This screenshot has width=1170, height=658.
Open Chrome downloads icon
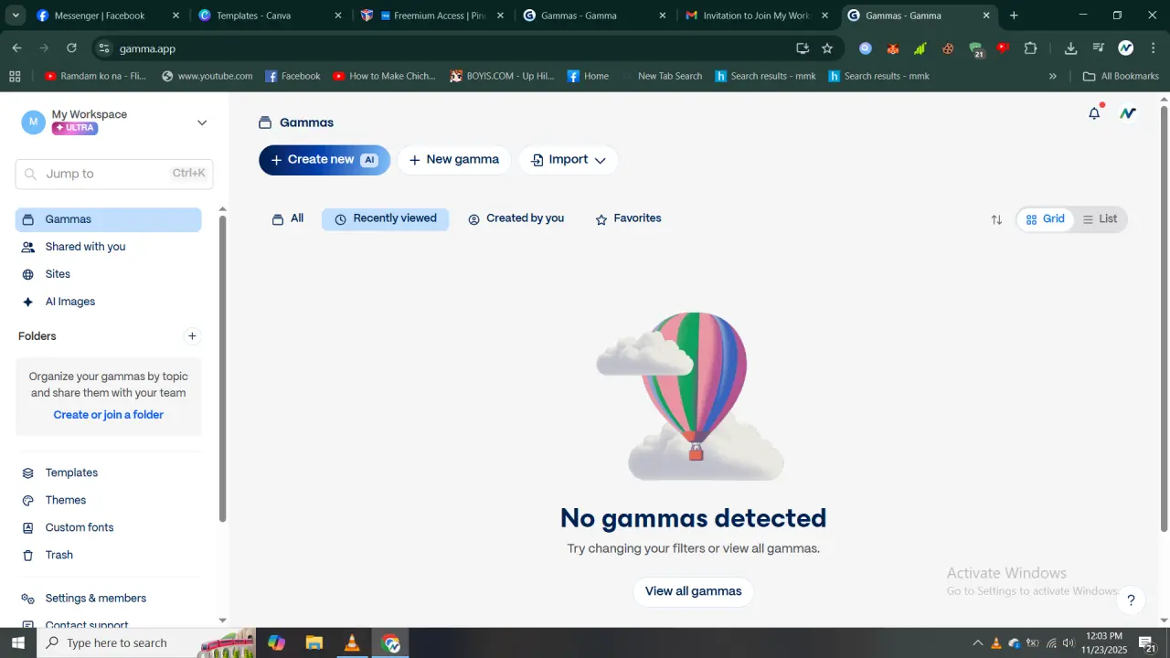coord(1071,48)
